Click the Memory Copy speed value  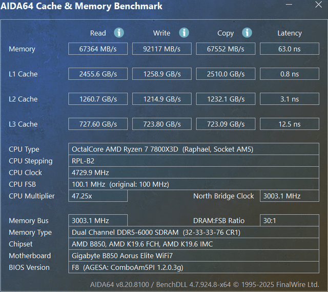(x=225, y=49)
